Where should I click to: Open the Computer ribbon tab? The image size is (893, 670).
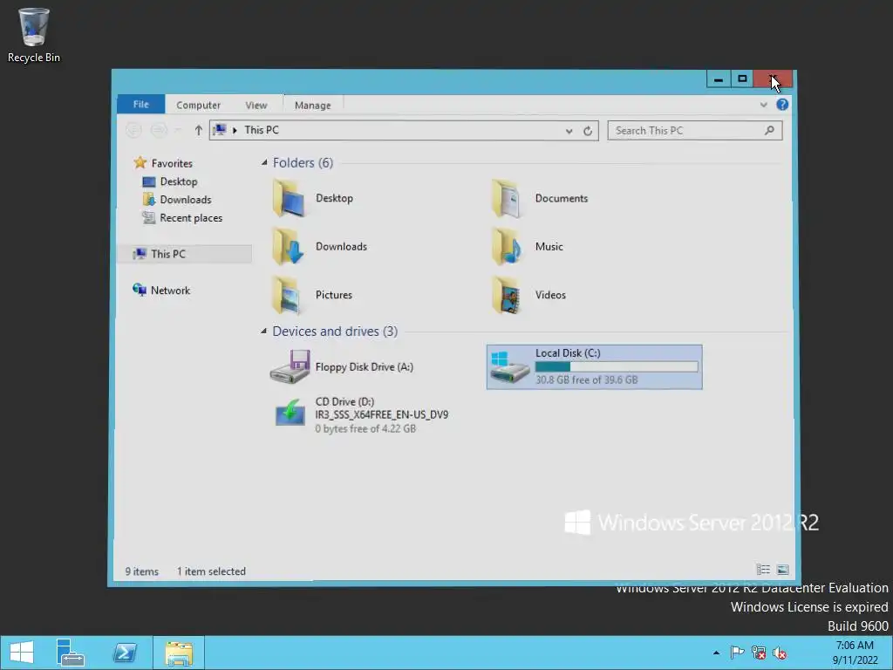tap(198, 106)
